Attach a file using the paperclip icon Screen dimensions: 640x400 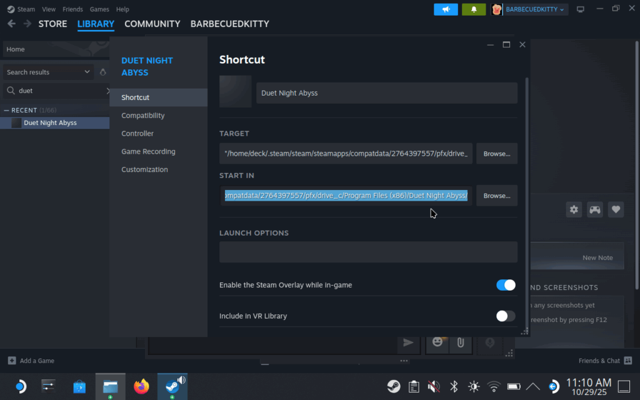coord(461,343)
